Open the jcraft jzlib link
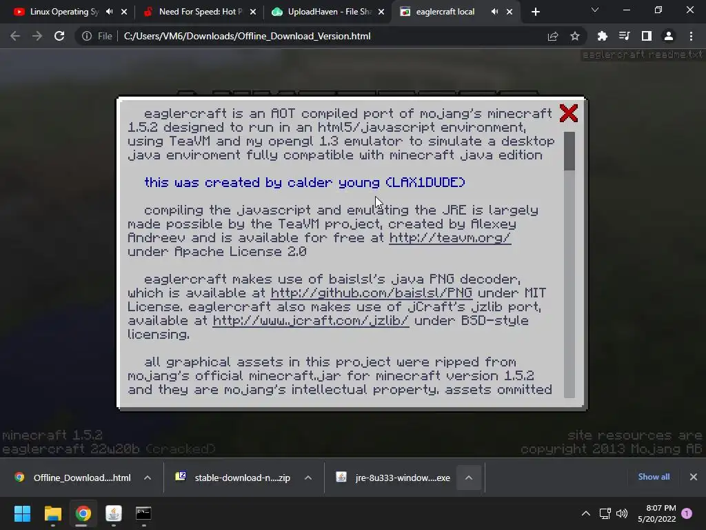706x530 pixels. pyautogui.click(x=311, y=320)
